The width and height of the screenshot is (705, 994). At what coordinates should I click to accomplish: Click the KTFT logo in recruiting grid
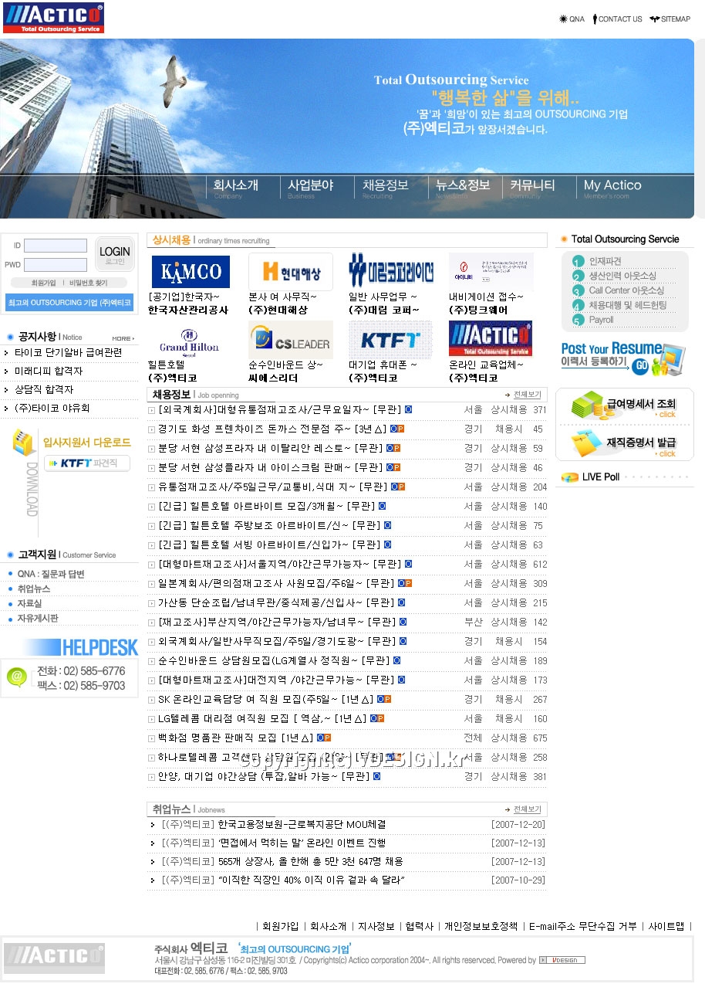391,340
